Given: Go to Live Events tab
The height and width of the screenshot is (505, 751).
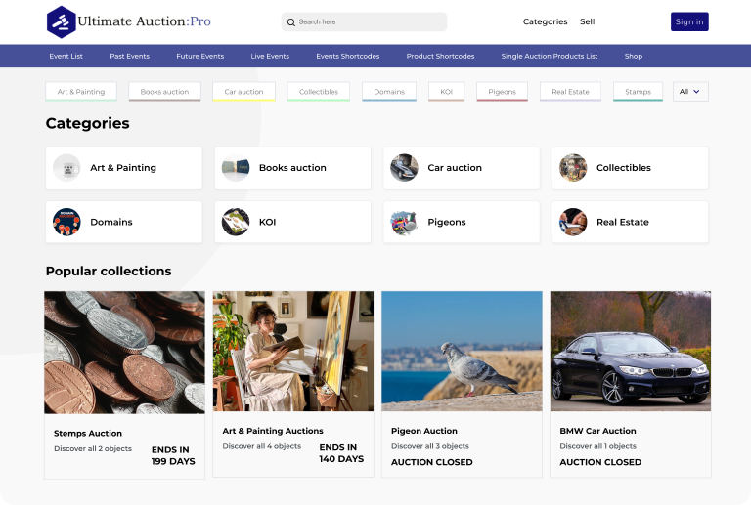Looking at the screenshot, I should tap(270, 57).
